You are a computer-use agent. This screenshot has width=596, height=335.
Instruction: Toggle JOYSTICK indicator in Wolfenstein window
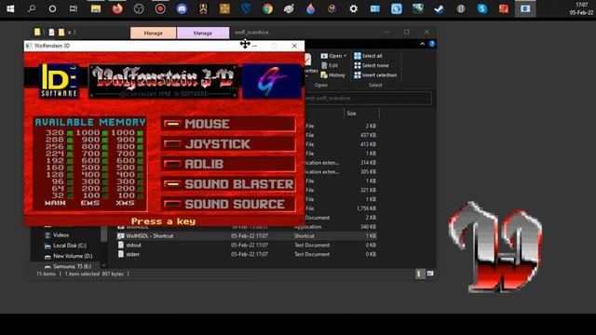coord(172,144)
